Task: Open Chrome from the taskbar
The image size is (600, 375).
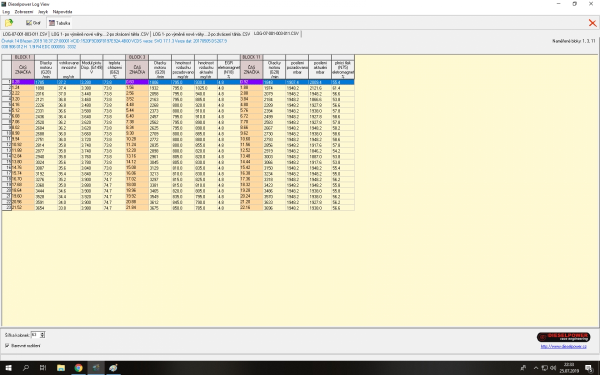Action: 78,368
